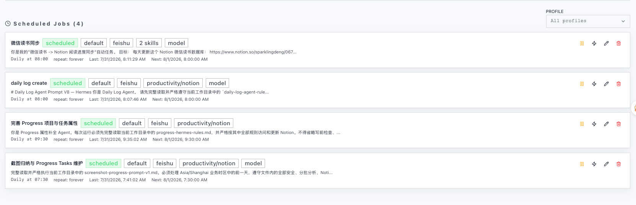Click Last: 7/31/2026, 8:11:29 AM text
Image resolution: width=636 pixels, height=205 pixels.
point(117,60)
